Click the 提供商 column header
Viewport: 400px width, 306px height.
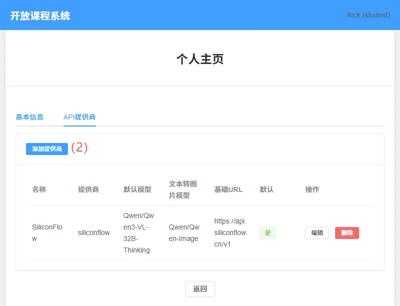point(88,189)
